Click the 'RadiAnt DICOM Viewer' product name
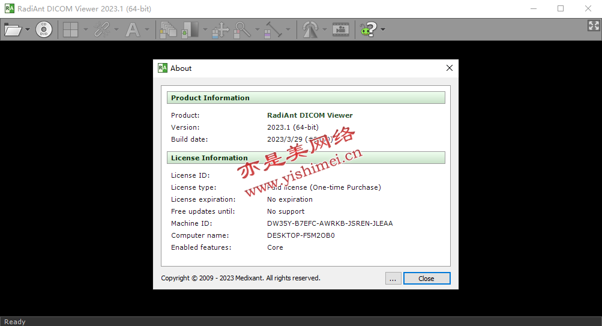The image size is (602, 326). coord(310,115)
